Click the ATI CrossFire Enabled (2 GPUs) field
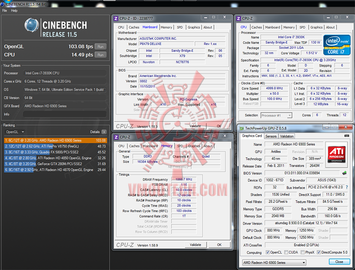The image size is (355, 270). pos(306,245)
